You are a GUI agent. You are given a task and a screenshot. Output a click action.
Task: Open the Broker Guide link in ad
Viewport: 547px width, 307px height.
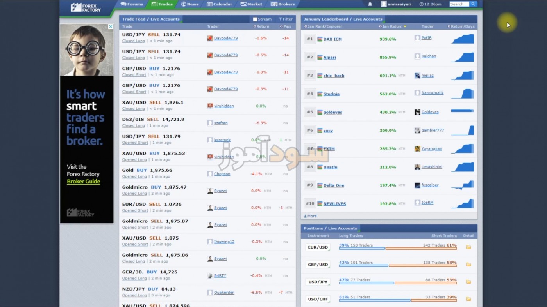[83, 182]
